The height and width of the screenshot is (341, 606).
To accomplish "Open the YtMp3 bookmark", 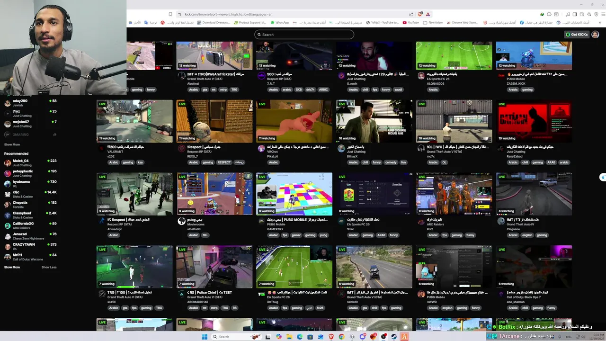I will coord(383,22).
